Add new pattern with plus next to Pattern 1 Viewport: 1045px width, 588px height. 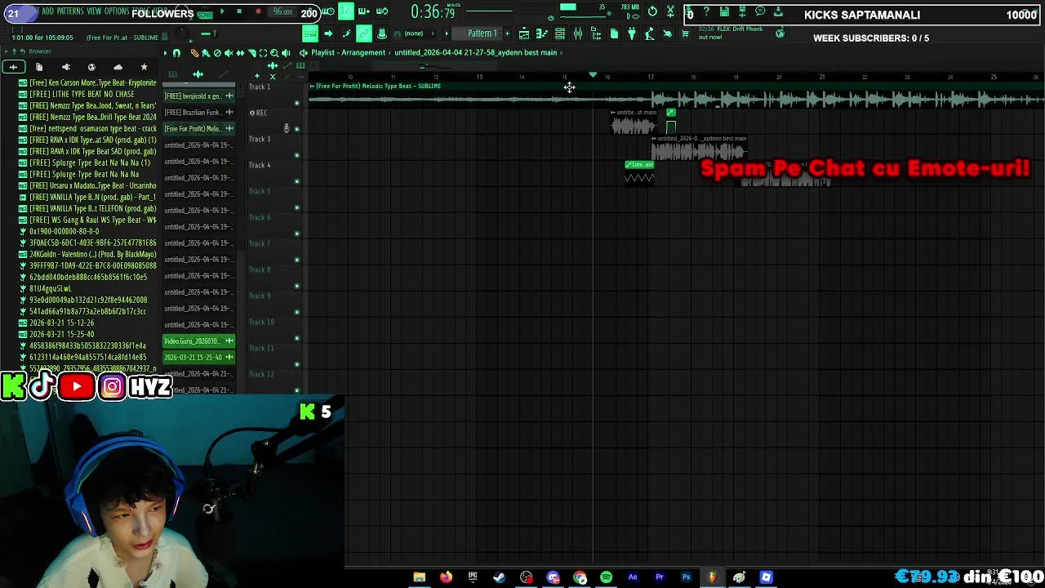pyautogui.click(x=507, y=33)
